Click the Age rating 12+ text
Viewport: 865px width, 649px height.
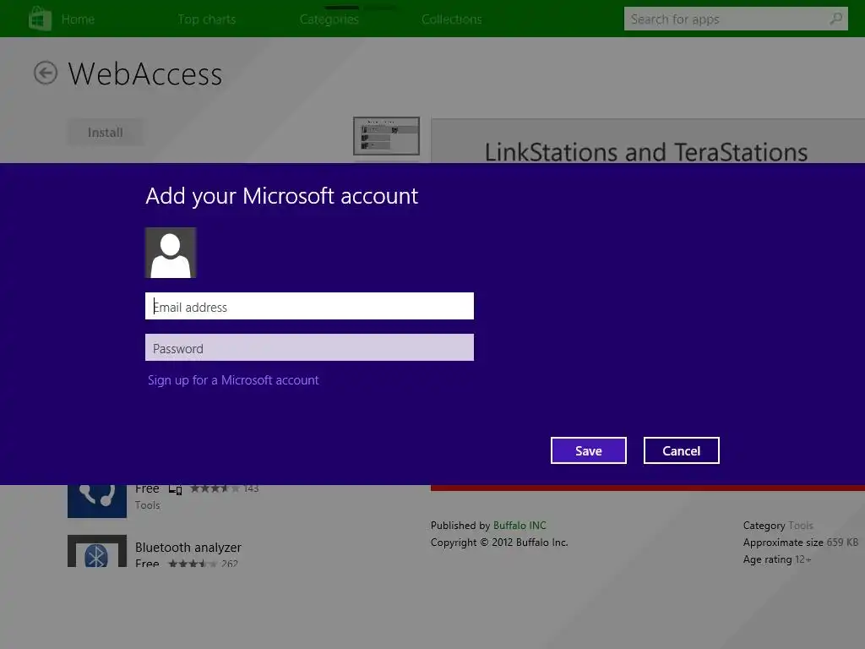(777, 559)
